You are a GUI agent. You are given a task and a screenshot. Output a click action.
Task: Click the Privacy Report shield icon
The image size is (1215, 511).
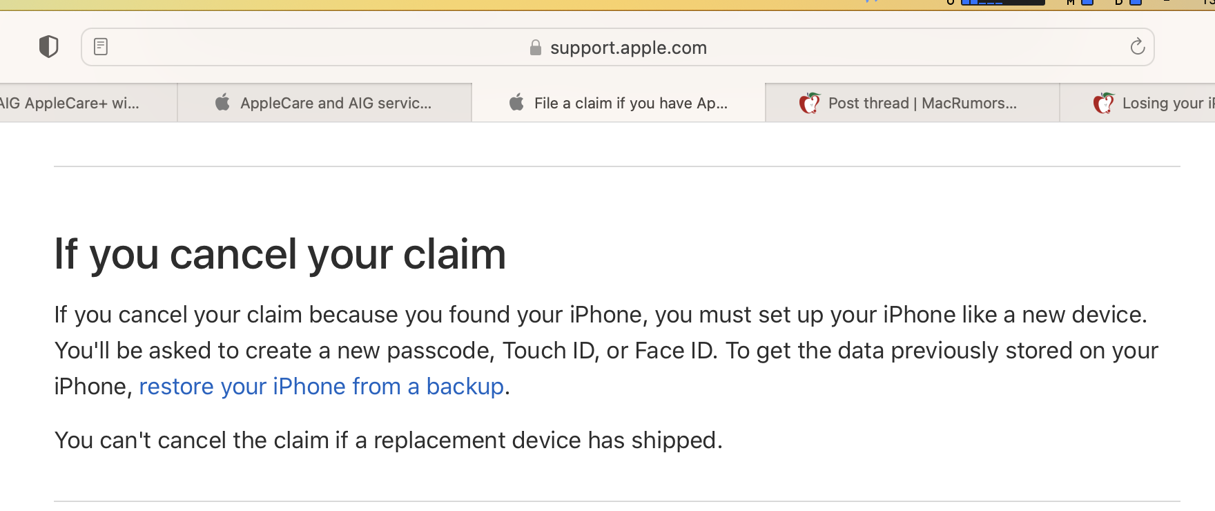[x=48, y=47]
